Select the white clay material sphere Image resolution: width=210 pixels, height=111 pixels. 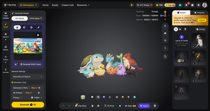[x=92, y=97]
